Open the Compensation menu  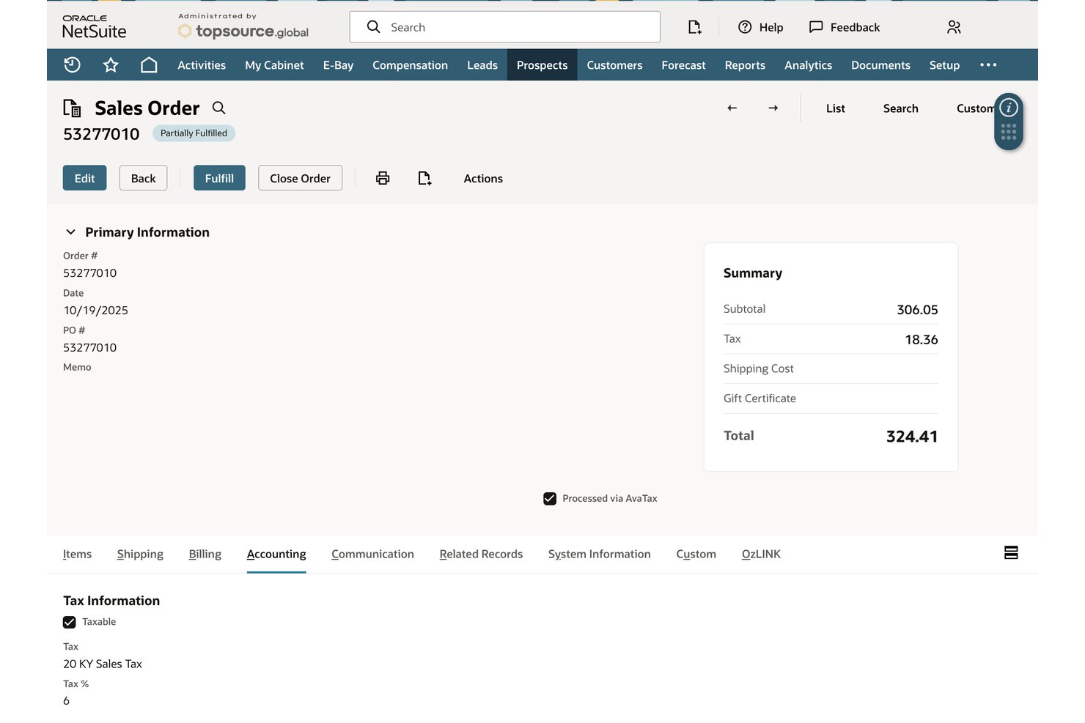410,65
